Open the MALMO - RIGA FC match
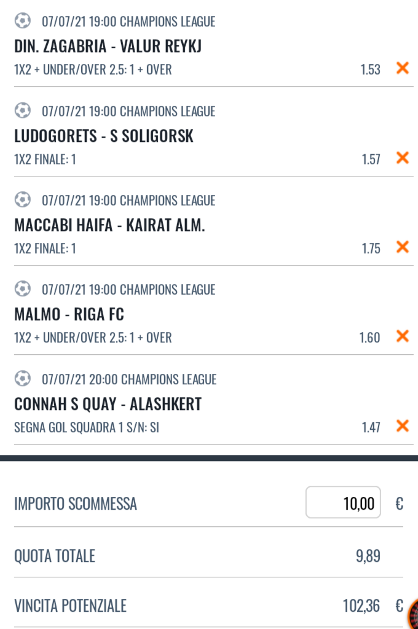 (69, 315)
